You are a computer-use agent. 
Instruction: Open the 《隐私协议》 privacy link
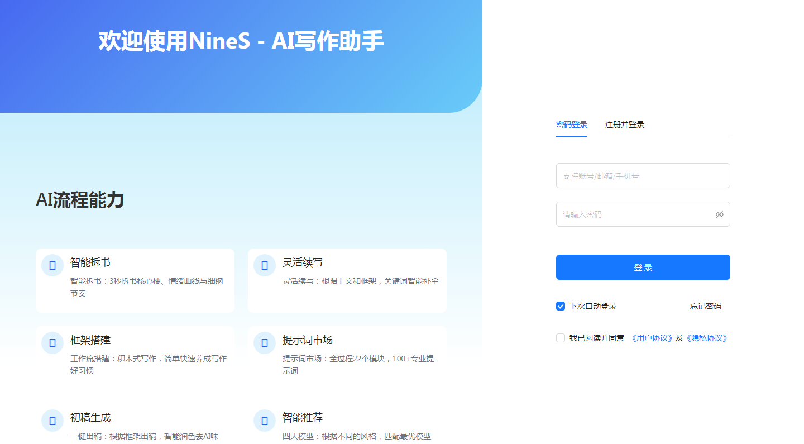coord(706,338)
